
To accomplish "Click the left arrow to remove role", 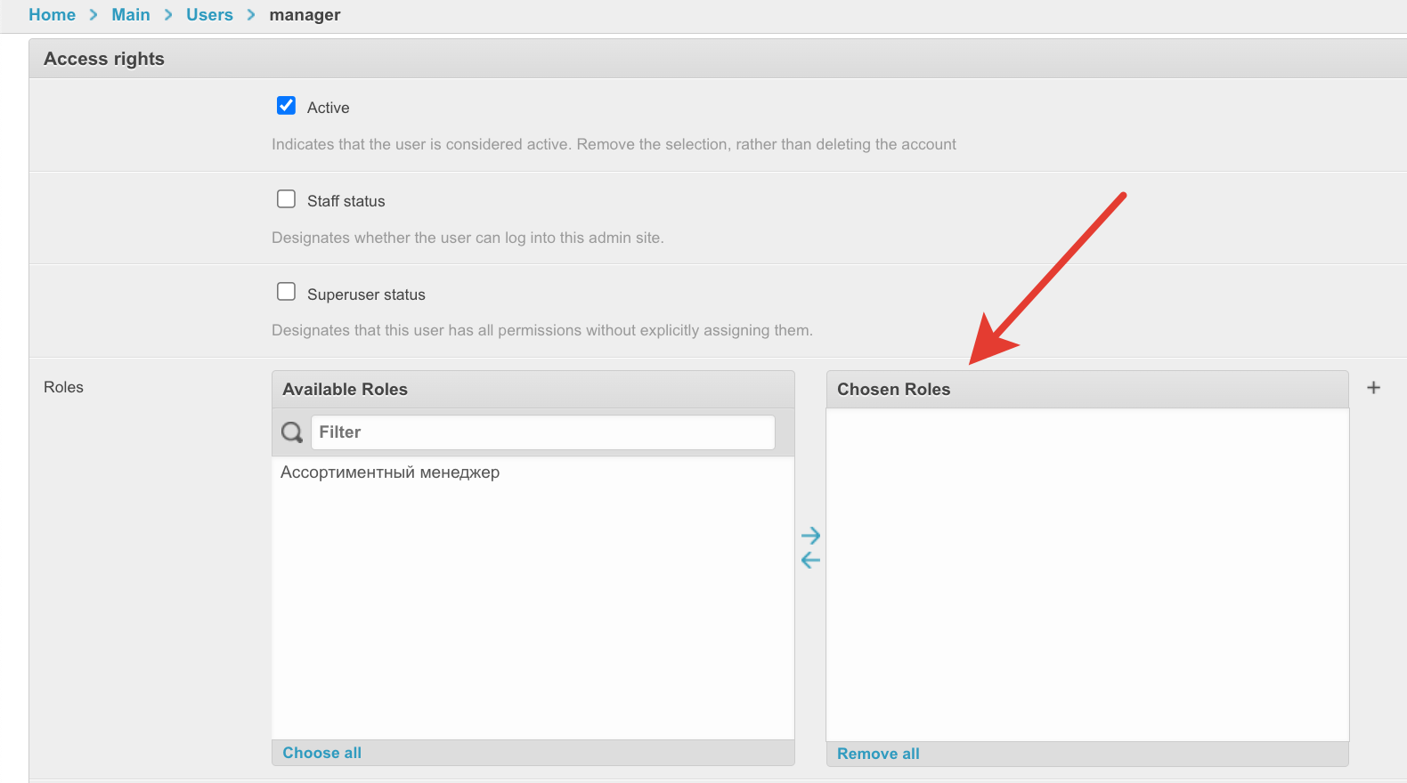I will click(810, 560).
